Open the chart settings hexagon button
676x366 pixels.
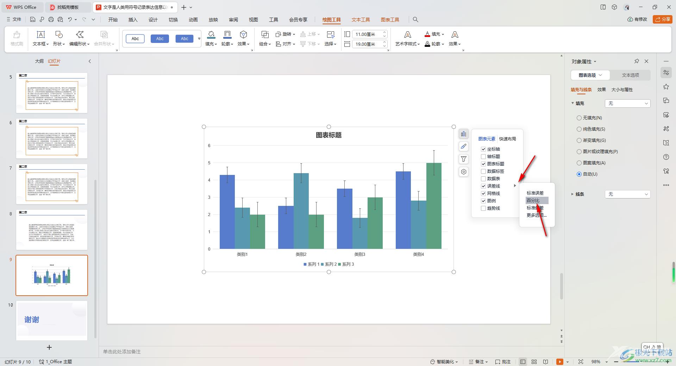[464, 172]
